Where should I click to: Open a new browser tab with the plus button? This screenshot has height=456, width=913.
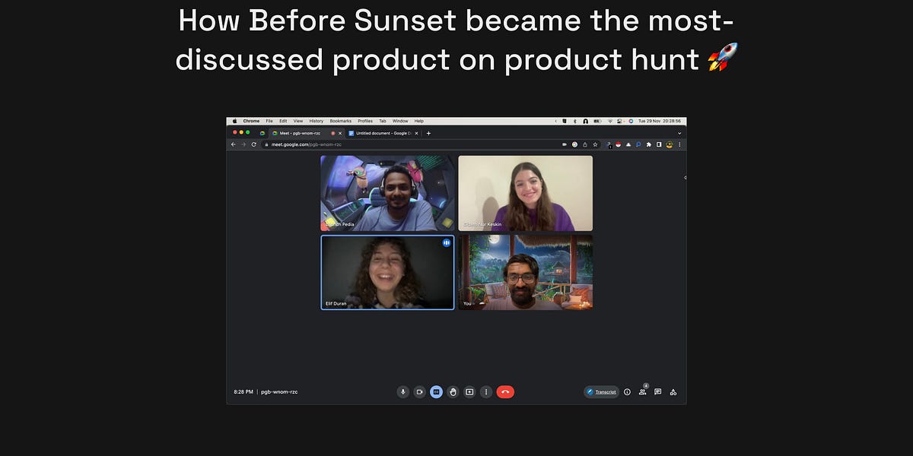(428, 132)
